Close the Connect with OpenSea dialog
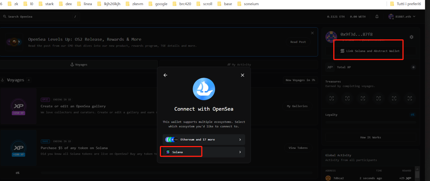 pos(242,75)
